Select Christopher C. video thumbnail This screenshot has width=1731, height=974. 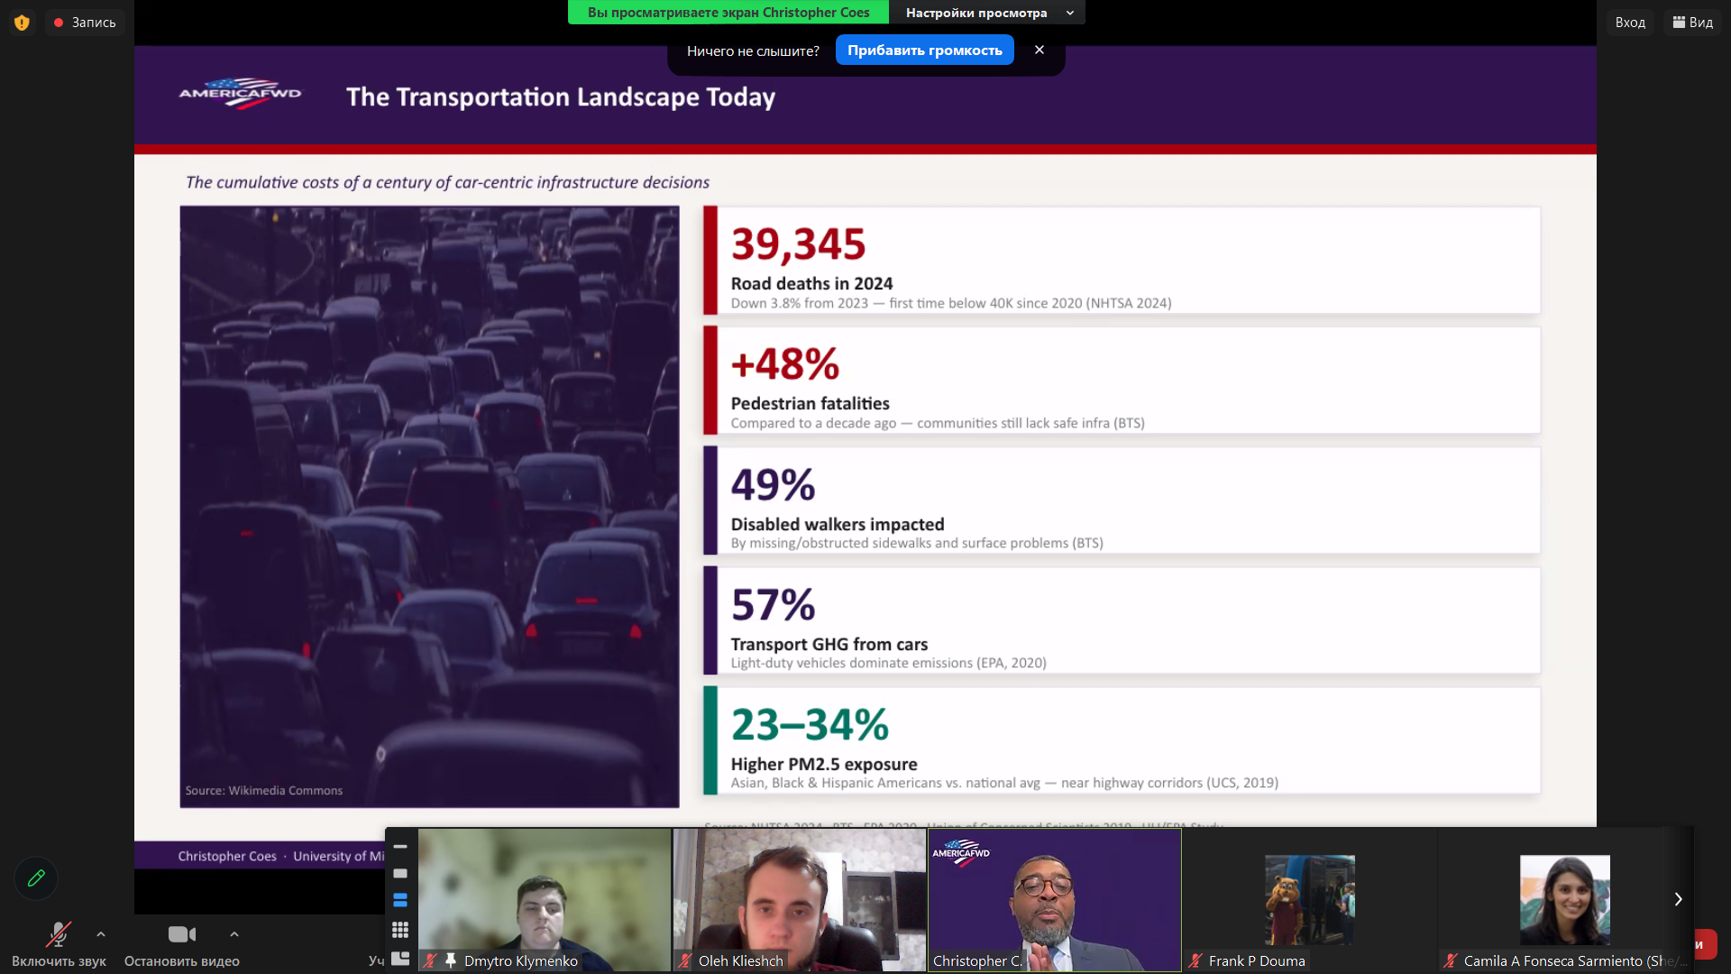(x=1054, y=899)
